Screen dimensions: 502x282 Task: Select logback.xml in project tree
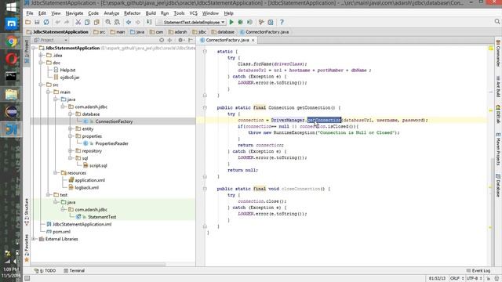pos(87,188)
